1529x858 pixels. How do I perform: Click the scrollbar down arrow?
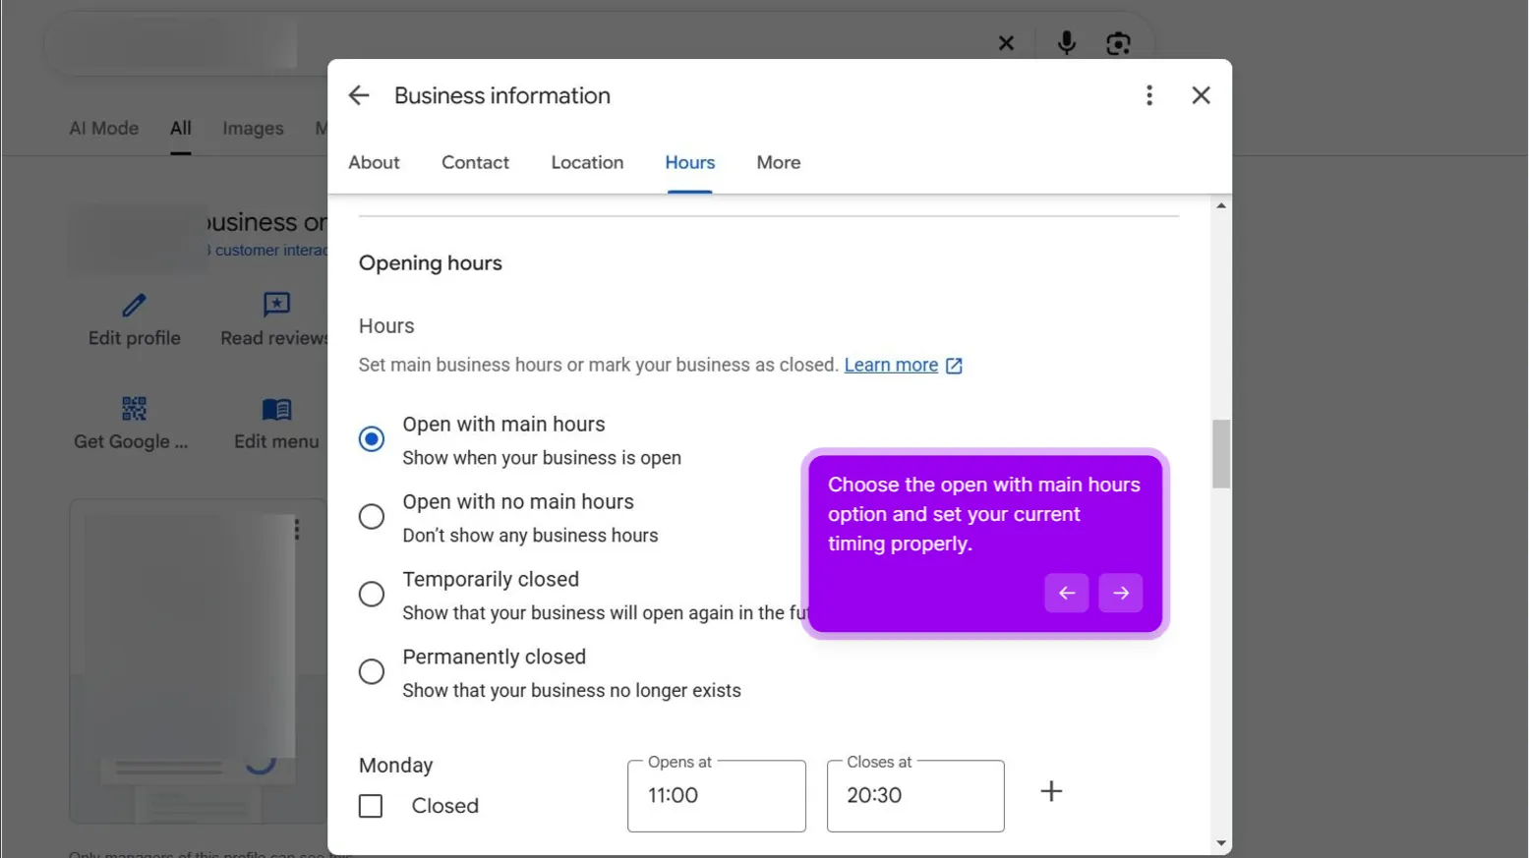click(1221, 843)
